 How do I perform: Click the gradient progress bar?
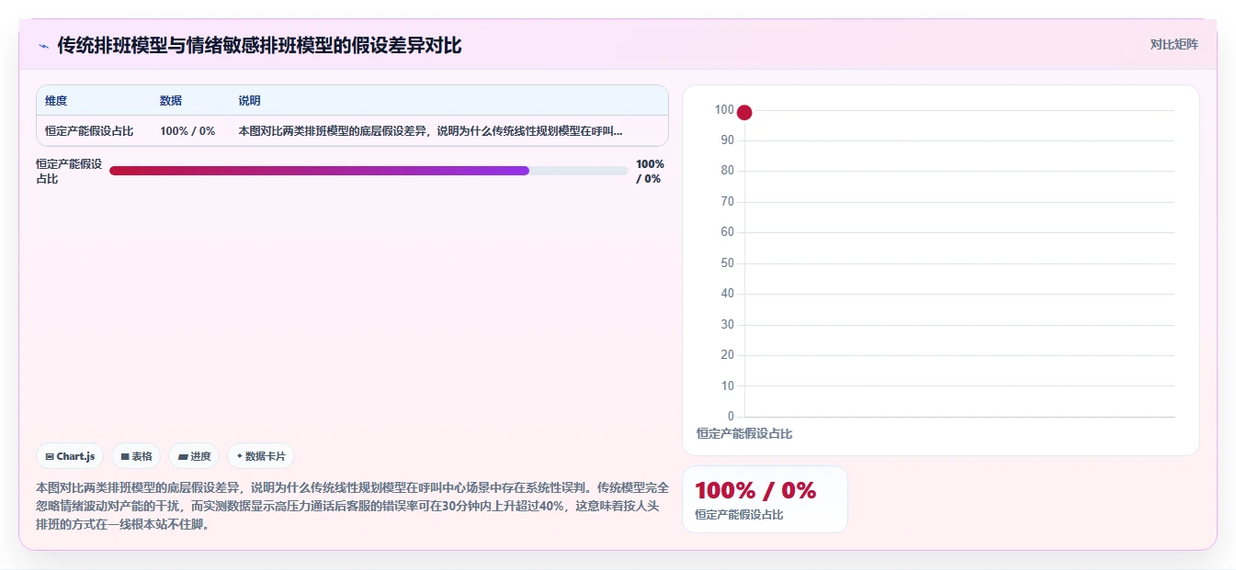coord(369,171)
